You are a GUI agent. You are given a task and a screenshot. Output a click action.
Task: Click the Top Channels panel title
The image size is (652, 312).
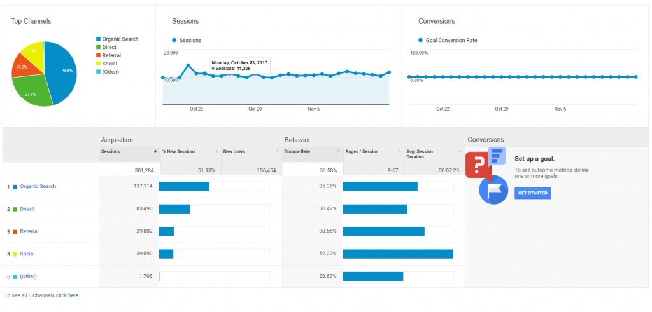click(x=31, y=21)
